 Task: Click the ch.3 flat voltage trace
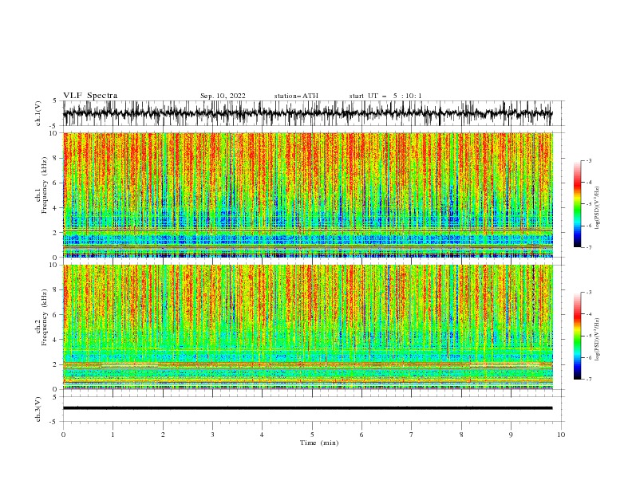(x=307, y=408)
